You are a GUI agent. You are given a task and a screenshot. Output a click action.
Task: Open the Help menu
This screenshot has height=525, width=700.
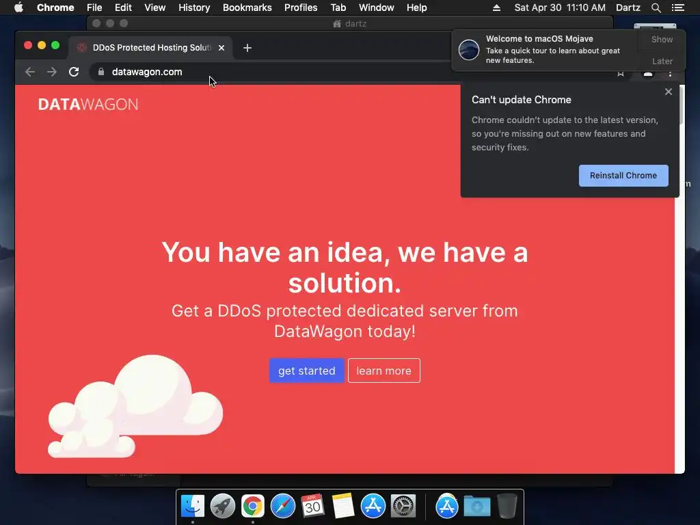coord(416,8)
